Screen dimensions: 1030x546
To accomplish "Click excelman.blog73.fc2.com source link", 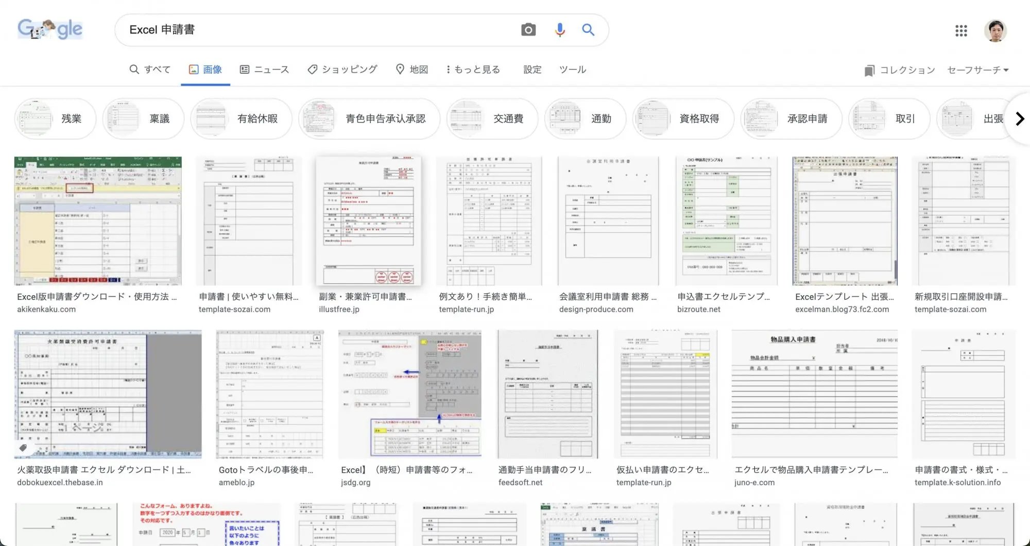I will 842,309.
